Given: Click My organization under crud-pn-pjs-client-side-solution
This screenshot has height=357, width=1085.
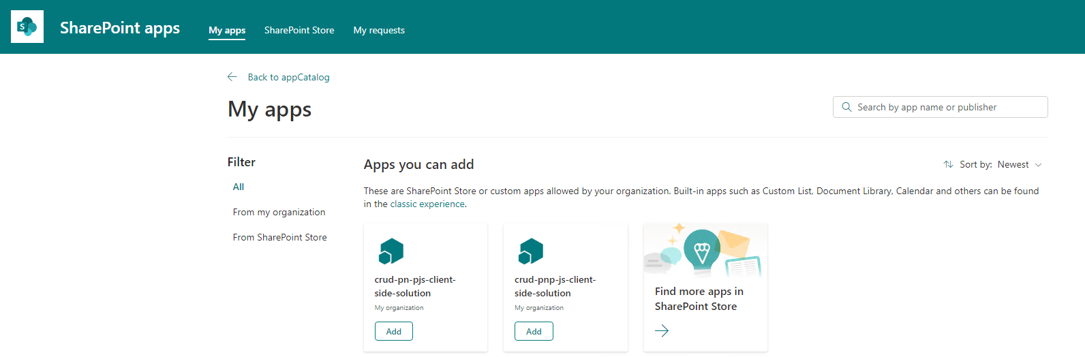Looking at the screenshot, I should [x=399, y=308].
